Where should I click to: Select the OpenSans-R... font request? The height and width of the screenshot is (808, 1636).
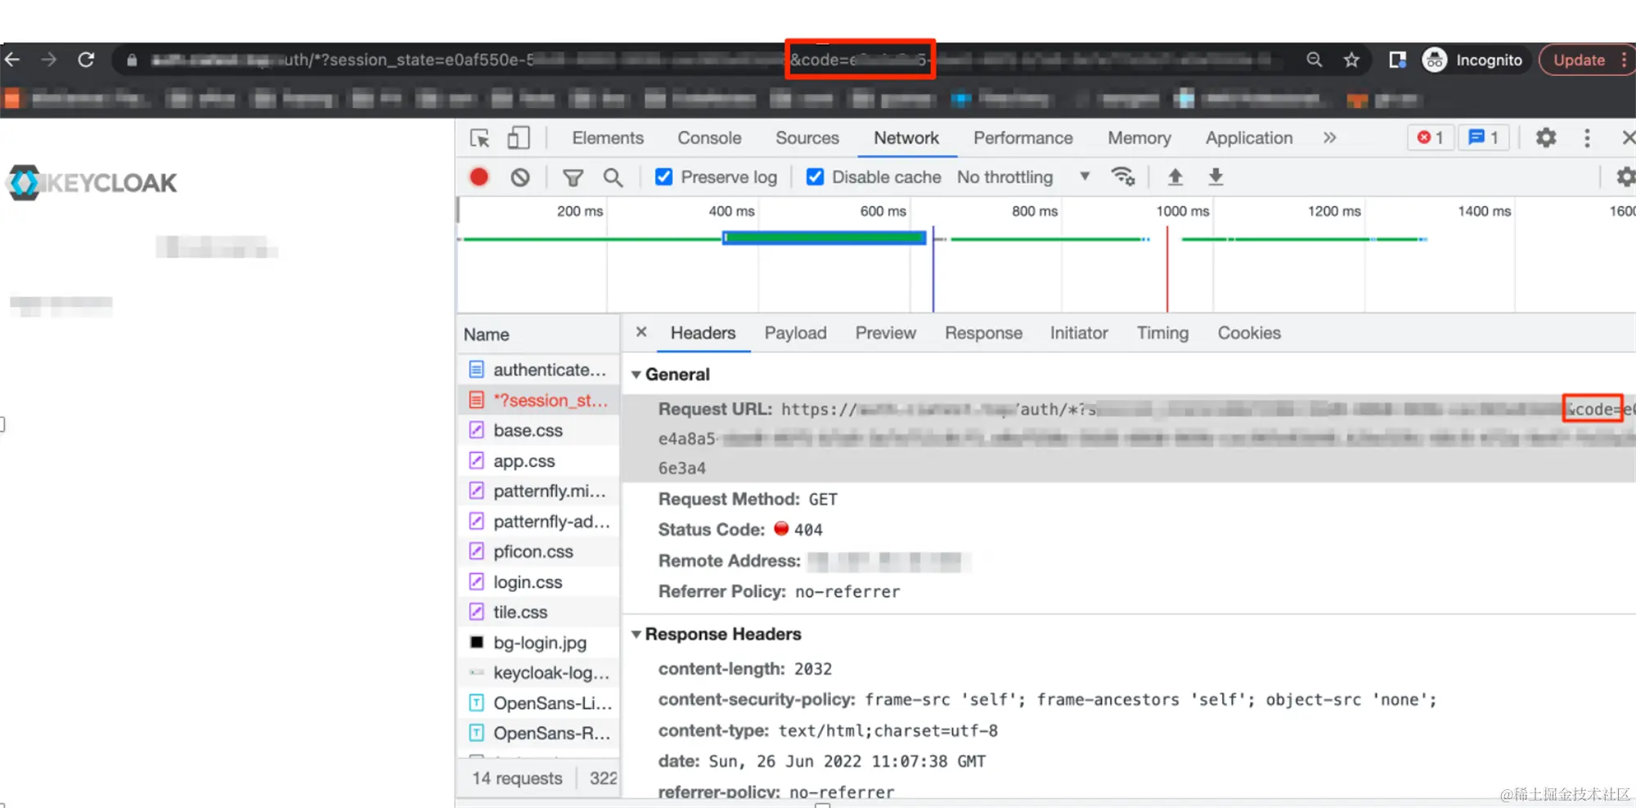click(x=538, y=733)
